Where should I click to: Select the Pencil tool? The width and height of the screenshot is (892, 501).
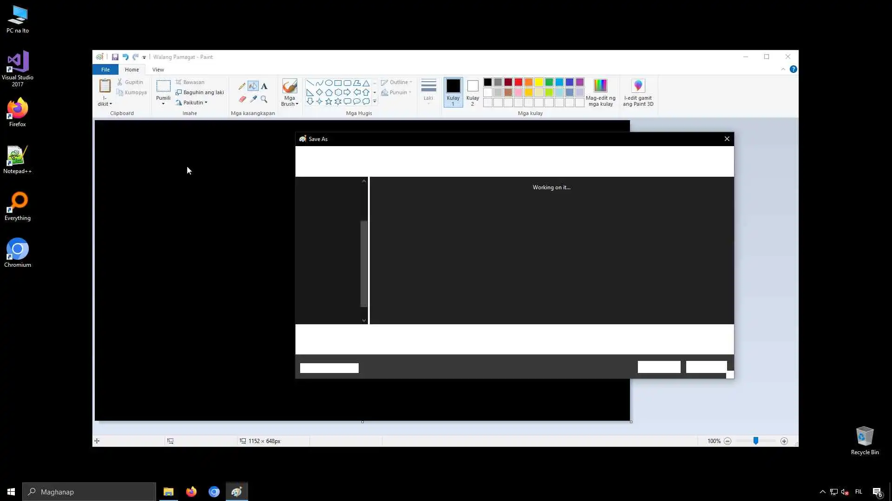[x=242, y=86]
